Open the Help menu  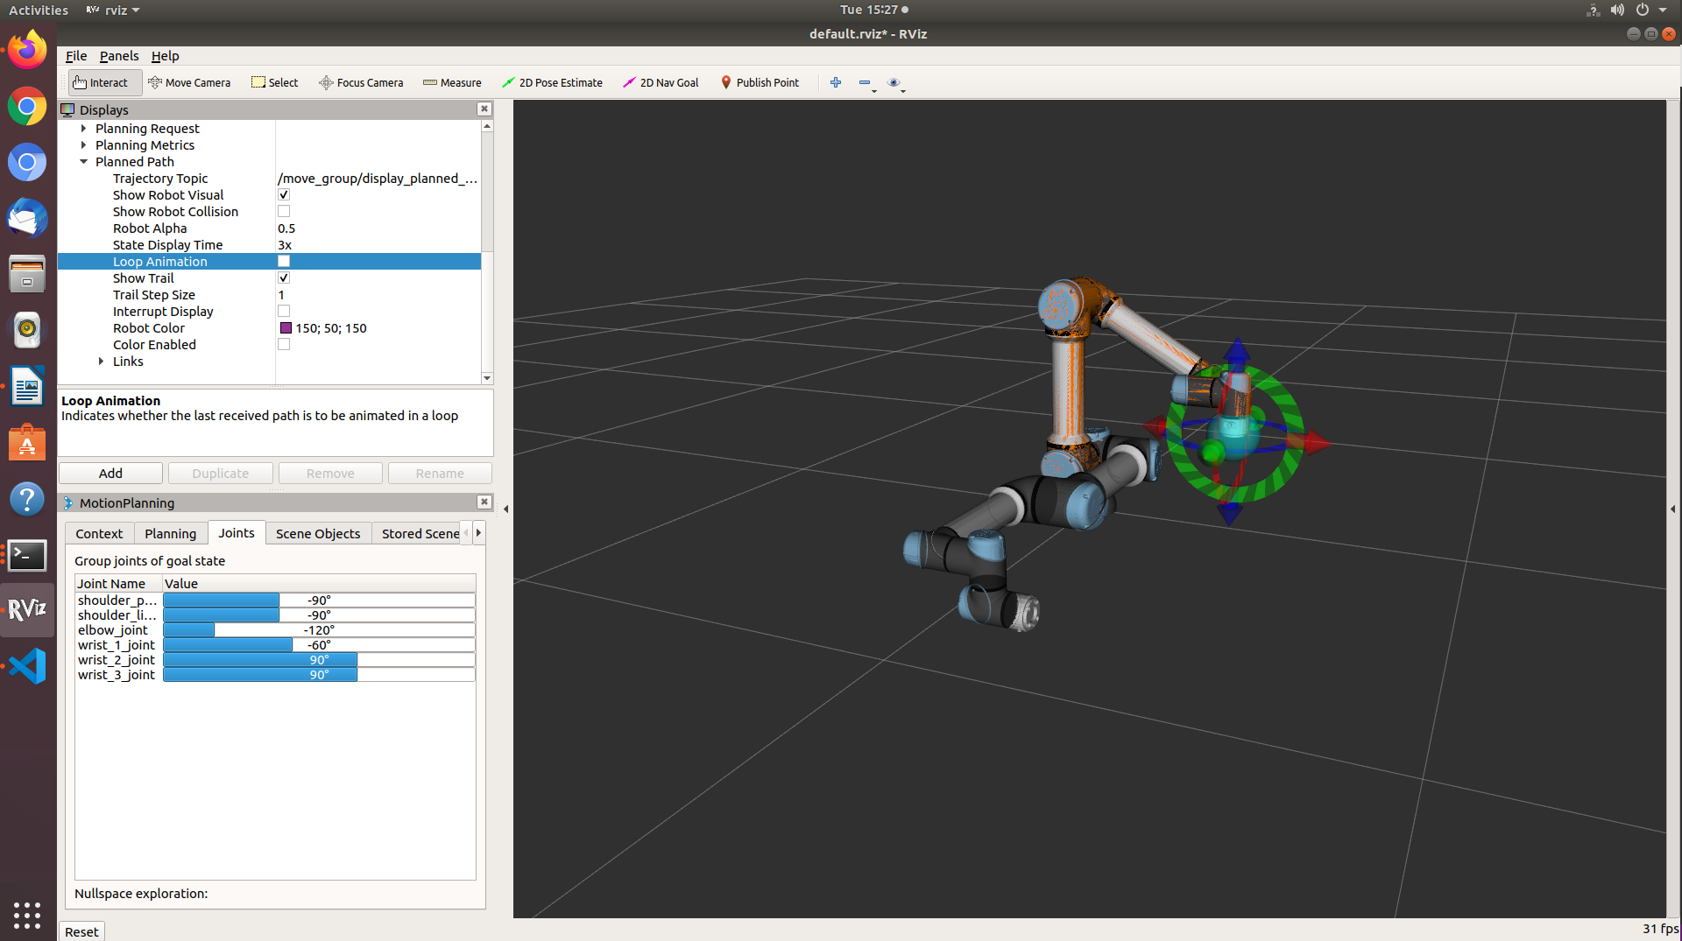pyautogui.click(x=165, y=55)
